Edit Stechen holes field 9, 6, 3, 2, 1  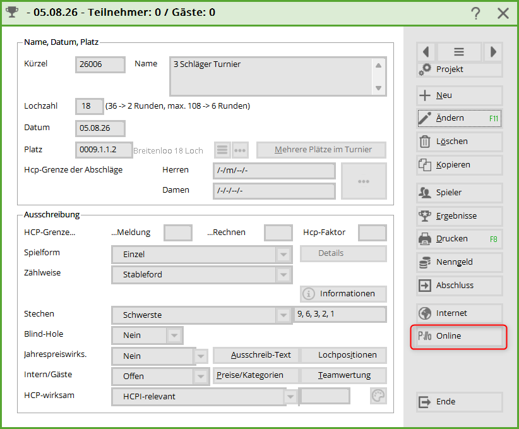click(x=340, y=315)
